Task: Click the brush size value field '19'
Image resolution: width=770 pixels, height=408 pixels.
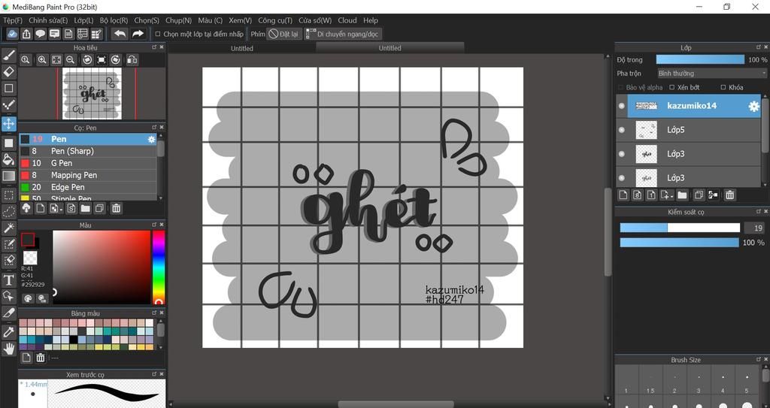Action: click(753, 228)
